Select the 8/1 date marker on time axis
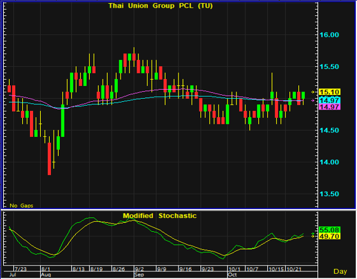Screen dimensions: 357x279 [46, 269]
